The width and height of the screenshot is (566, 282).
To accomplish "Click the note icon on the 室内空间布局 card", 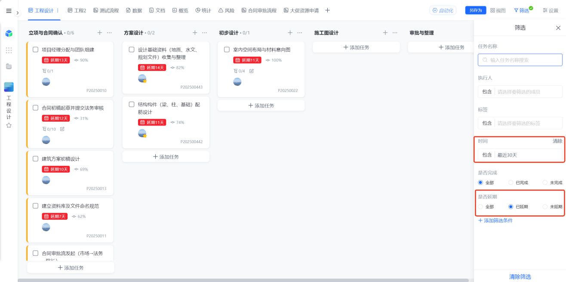I will 252,71.
